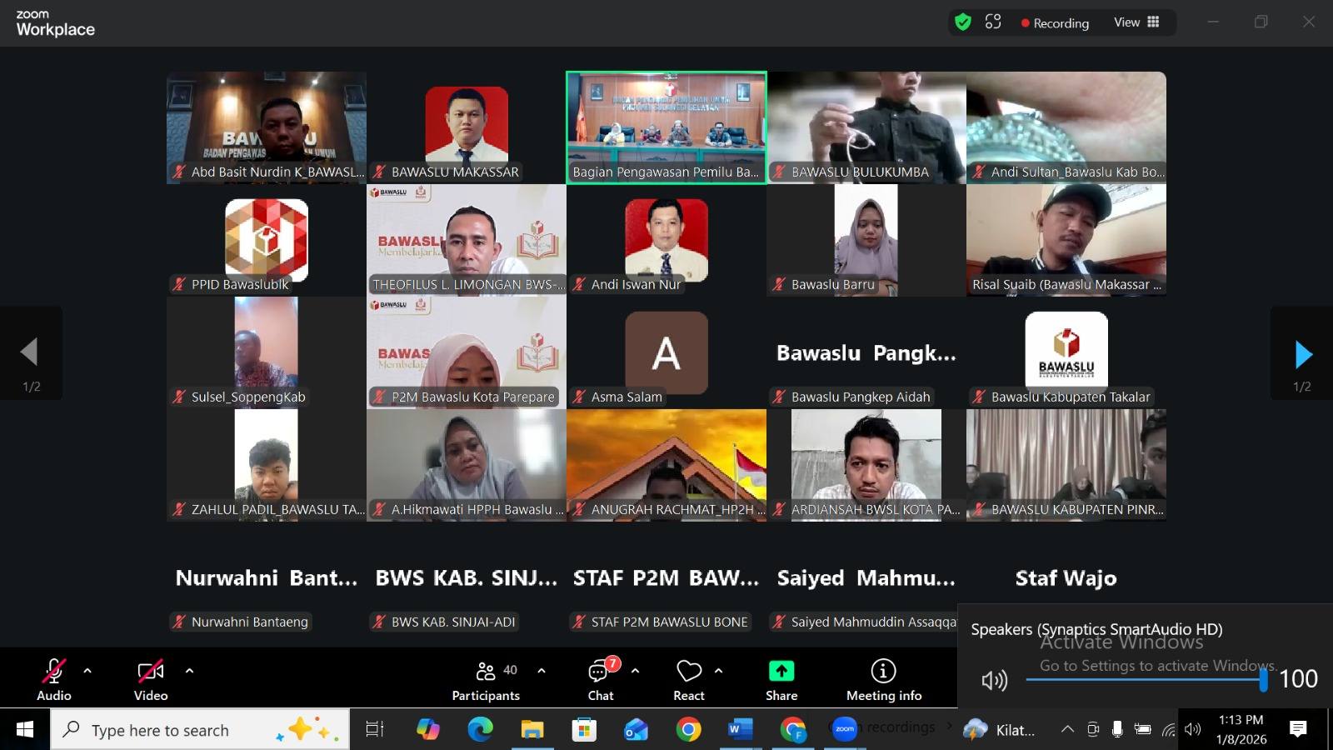Click the red Recording indicator
Viewport: 1333px width, 750px height.
[x=1055, y=23]
